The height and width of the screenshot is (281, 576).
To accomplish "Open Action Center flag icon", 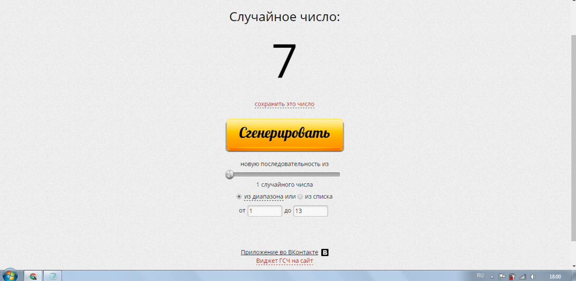I will [502, 276].
